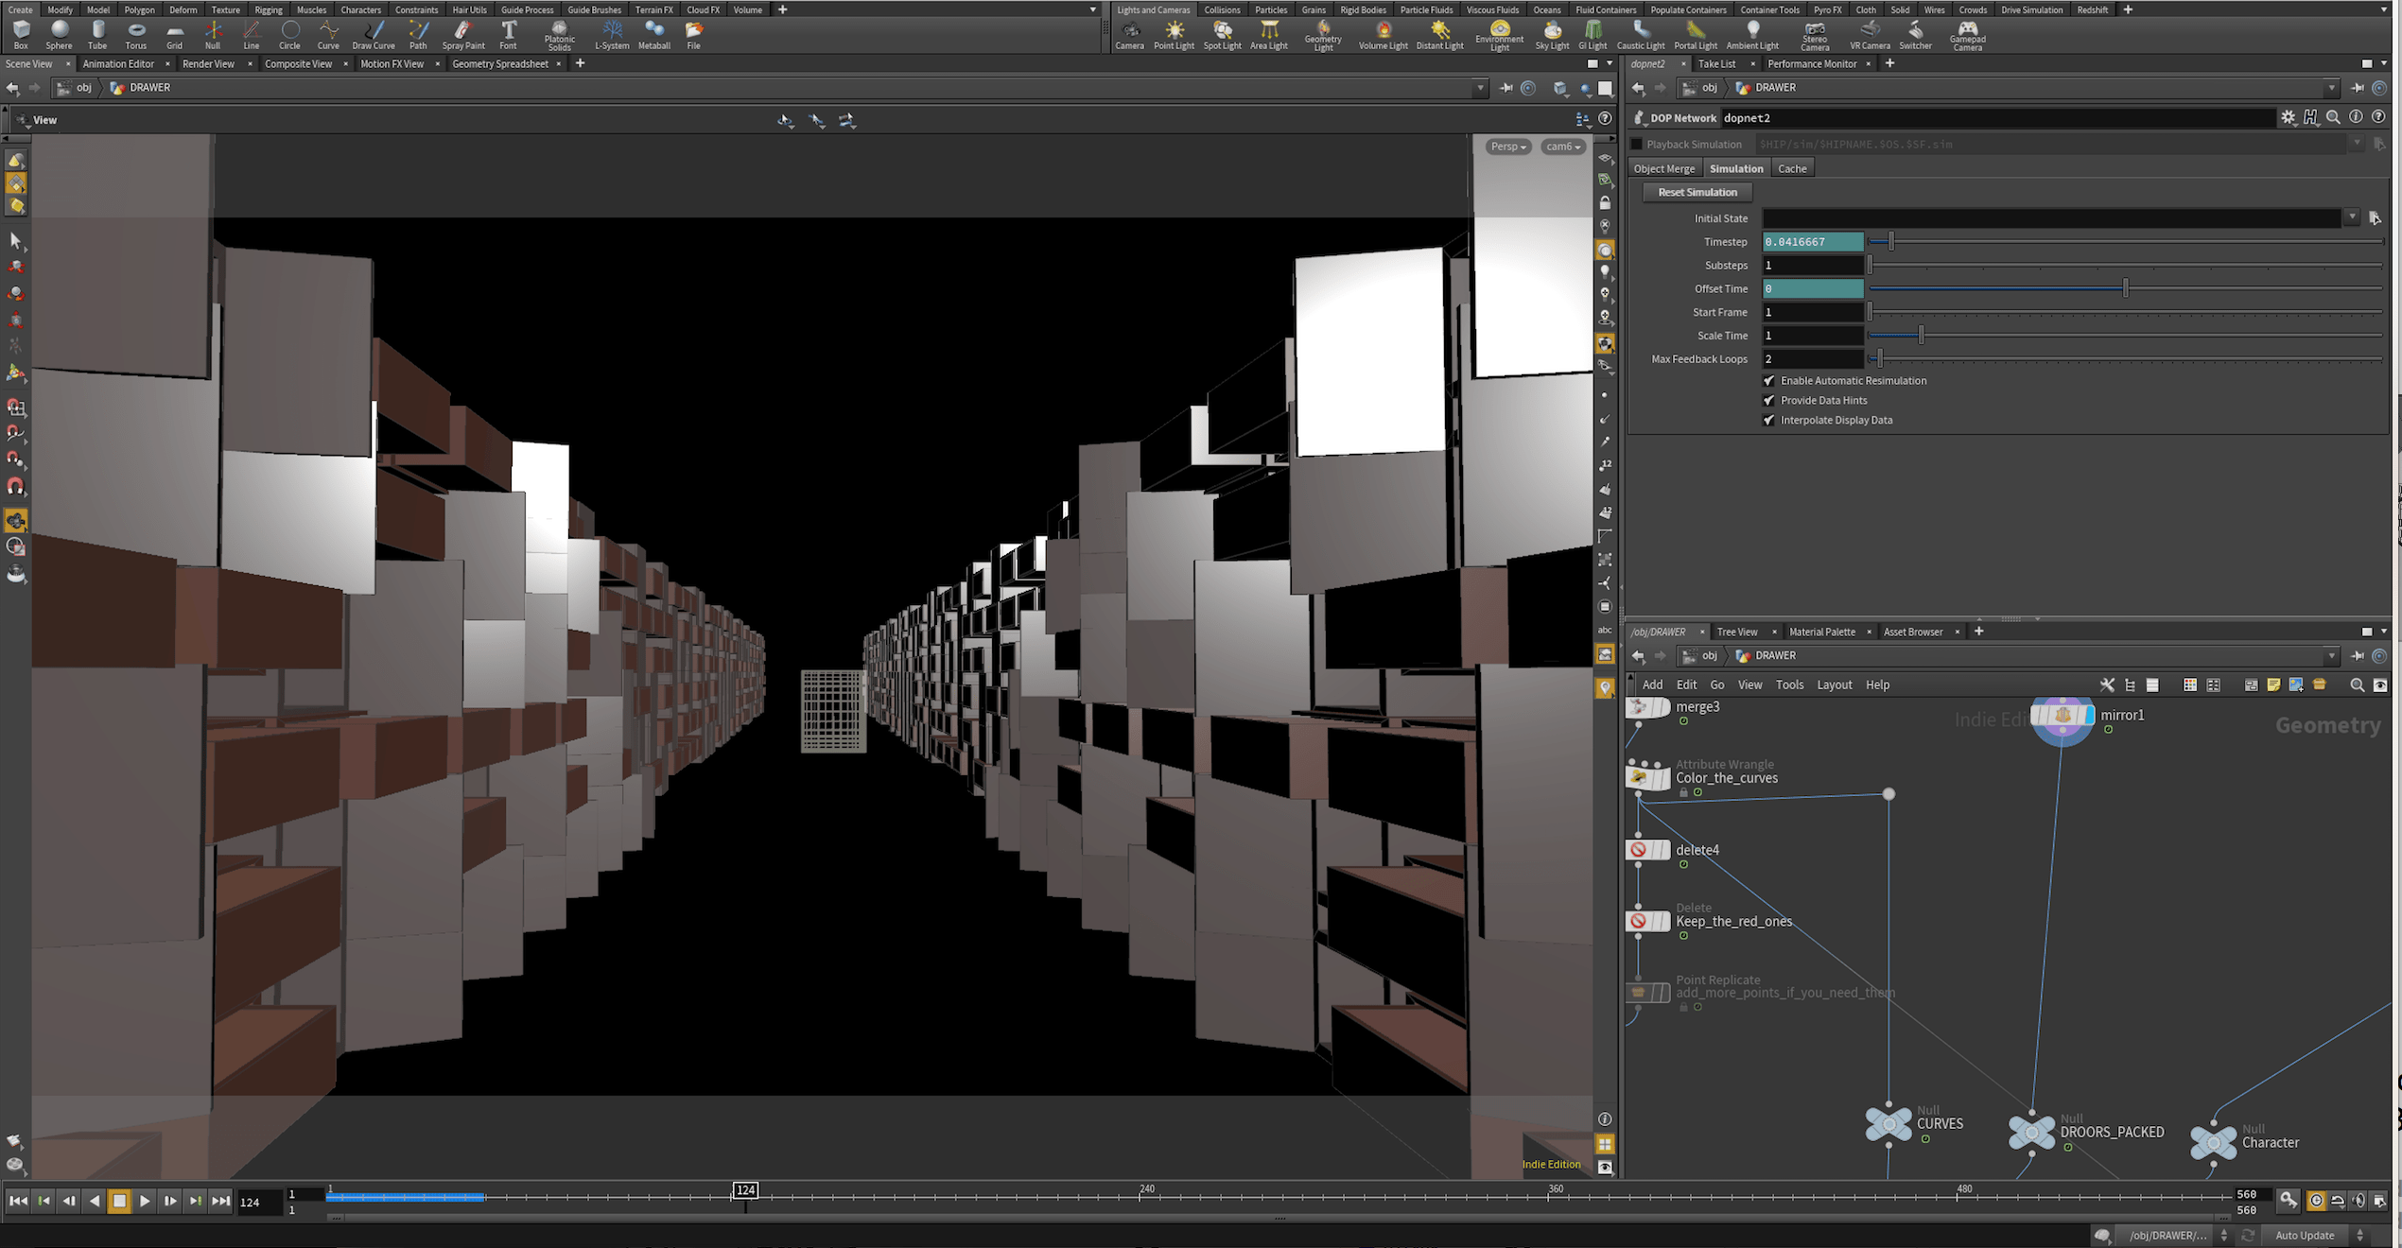Open the Persp viewport dropdown
2402x1248 pixels.
pos(1507,147)
